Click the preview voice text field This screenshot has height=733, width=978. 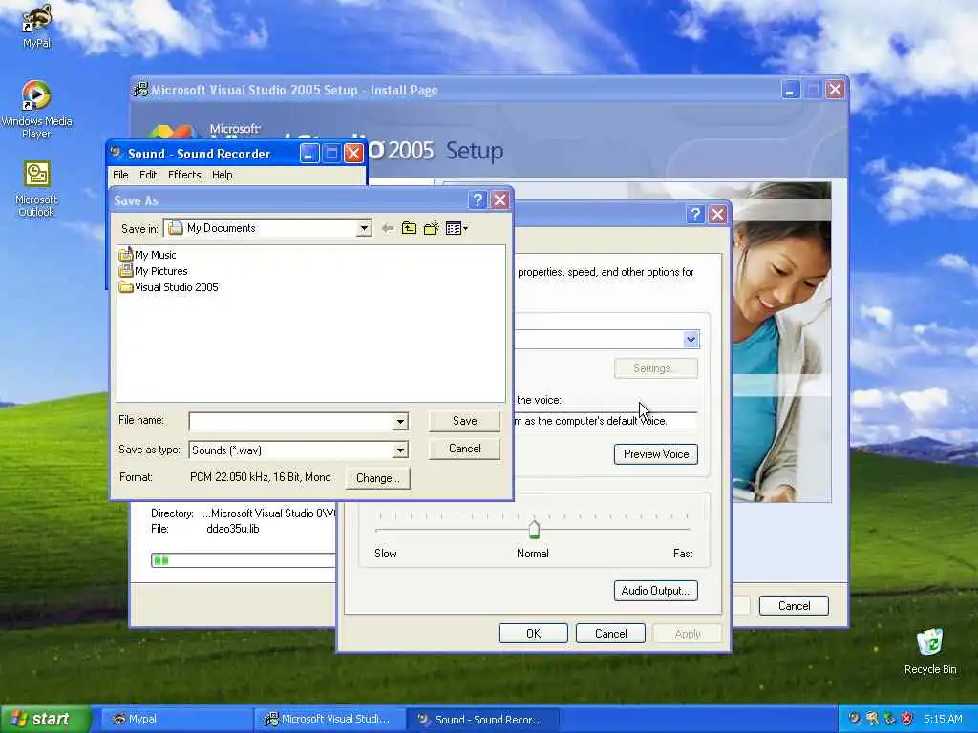pyautogui.click(x=605, y=421)
